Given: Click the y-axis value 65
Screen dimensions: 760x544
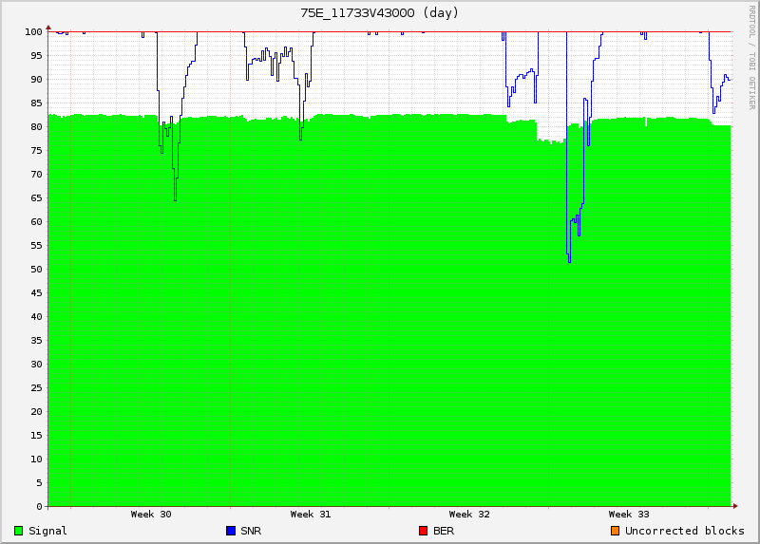Looking at the screenshot, I should point(36,198).
